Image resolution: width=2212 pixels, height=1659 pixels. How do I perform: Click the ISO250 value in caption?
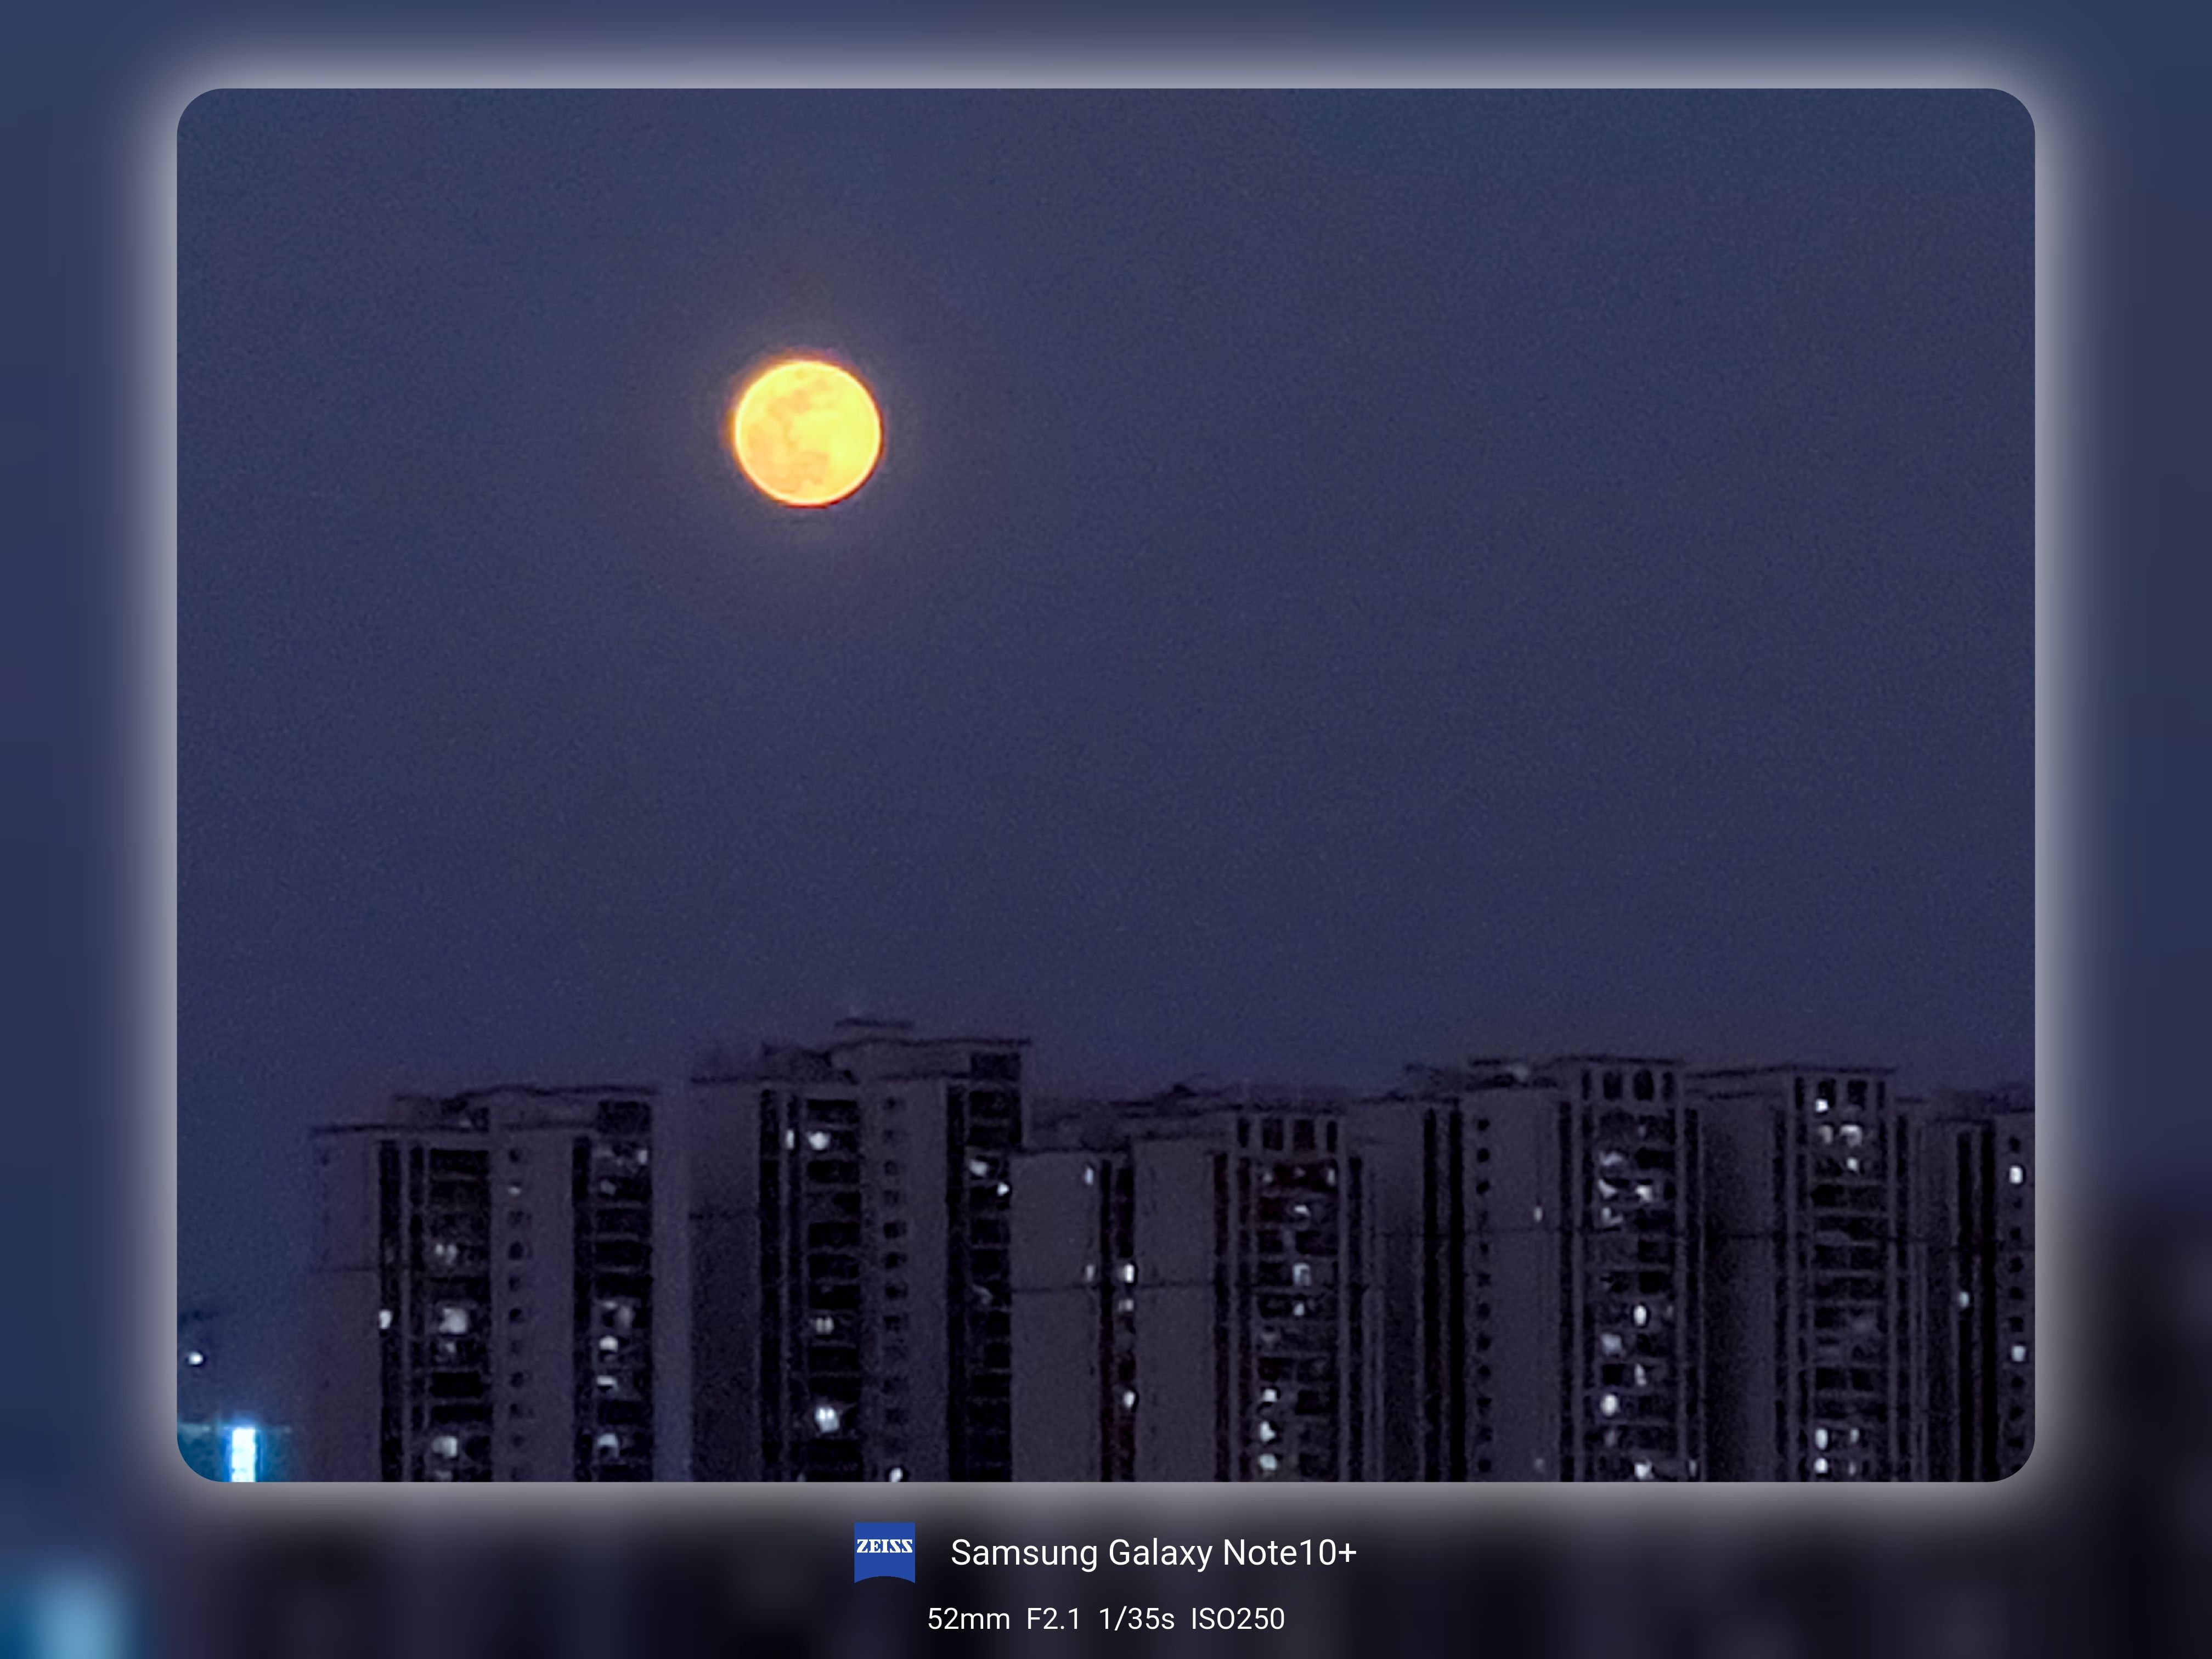1237,1619
